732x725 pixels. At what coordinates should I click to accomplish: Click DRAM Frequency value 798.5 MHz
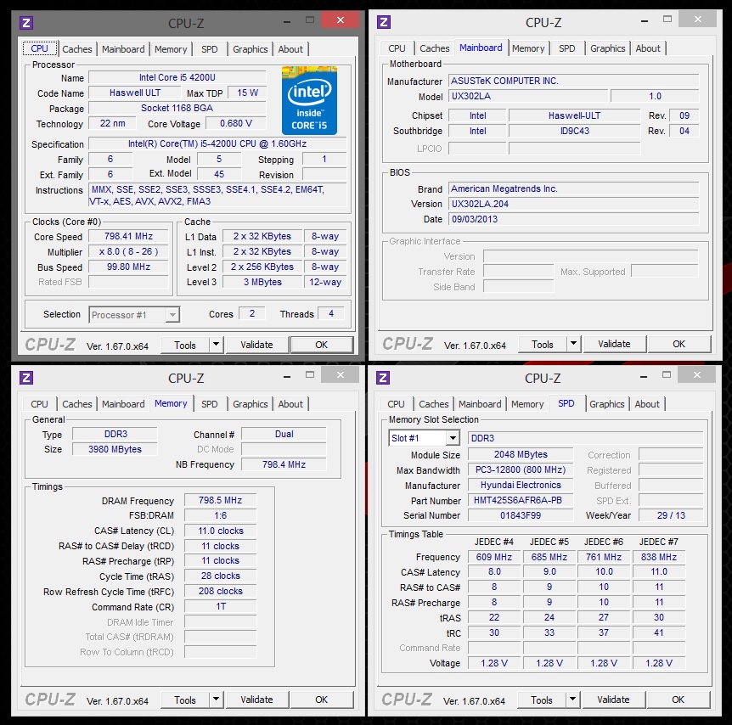(x=220, y=500)
